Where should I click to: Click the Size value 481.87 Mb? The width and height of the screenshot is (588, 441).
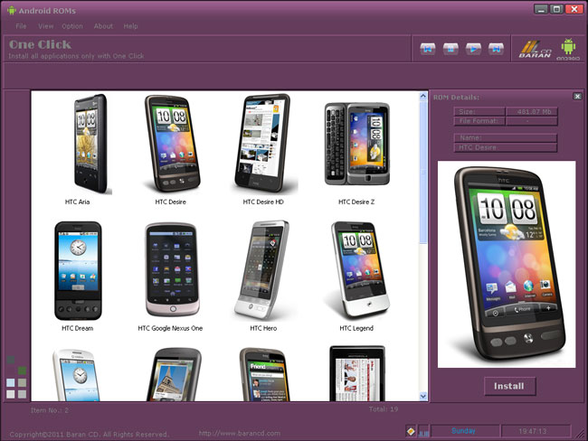point(532,111)
